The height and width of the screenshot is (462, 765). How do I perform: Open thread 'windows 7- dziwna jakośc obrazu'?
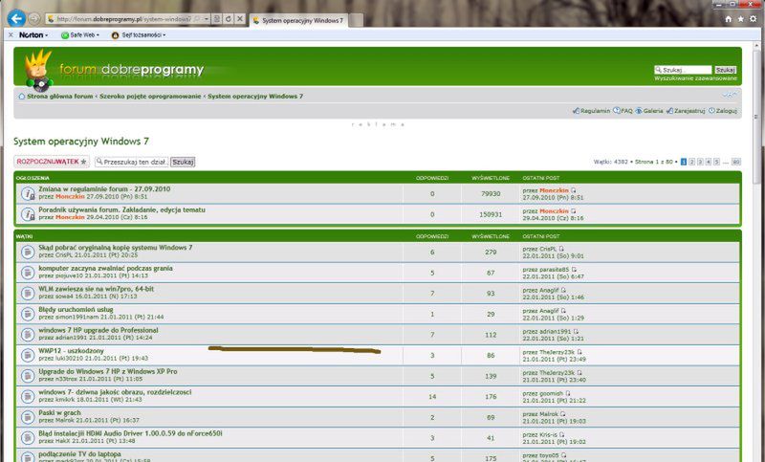point(115,392)
